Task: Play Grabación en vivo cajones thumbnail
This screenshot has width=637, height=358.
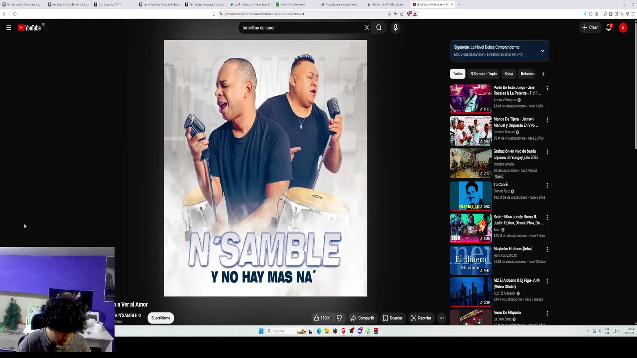Action: pyautogui.click(x=471, y=163)
